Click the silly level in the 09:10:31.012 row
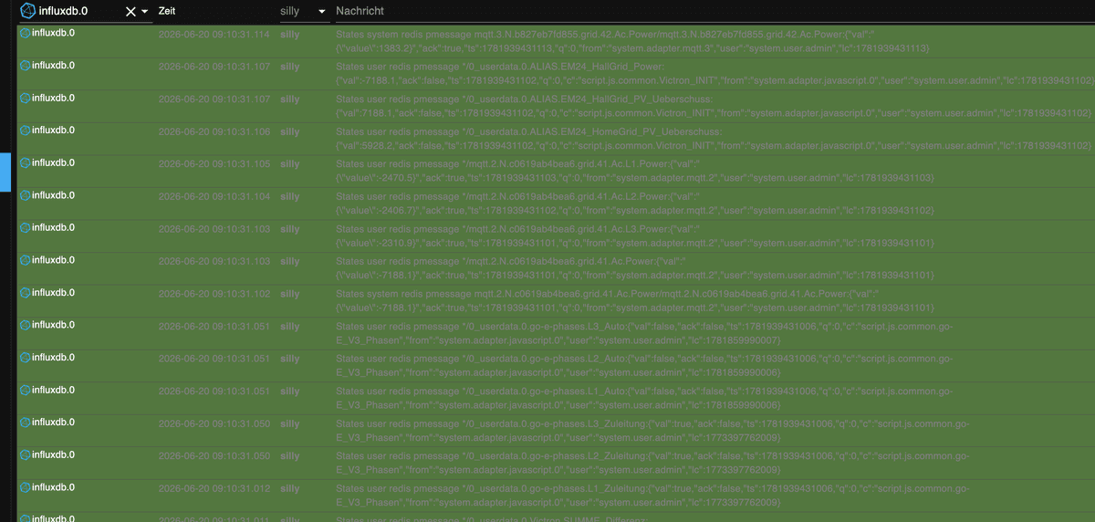 (x=289, y=489)
